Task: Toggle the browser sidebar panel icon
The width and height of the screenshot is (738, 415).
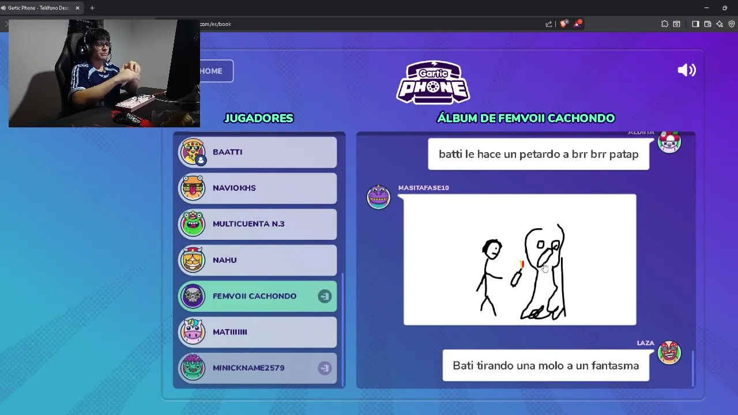Action: pos(695,24)
